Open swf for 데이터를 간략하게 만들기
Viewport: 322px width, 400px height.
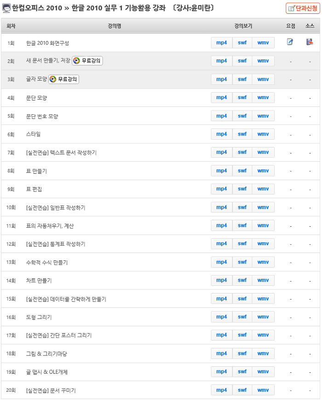click(x=242, y=299)
